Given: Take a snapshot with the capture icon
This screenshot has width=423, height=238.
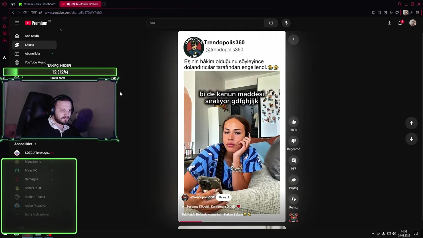Looking at the screenshot, I should point(379,13).
